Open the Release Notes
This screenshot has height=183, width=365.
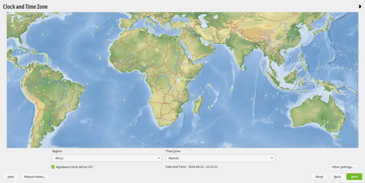tap(35, 177)
